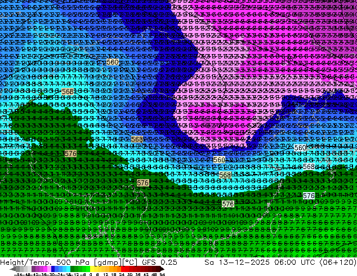The image size is (357, 276).
Task: Click the dark maroon right arrow end of scale
Action: 162,269
